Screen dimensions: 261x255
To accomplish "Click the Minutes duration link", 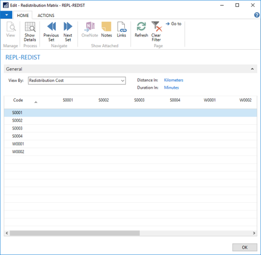I will [x=171, y=87].
